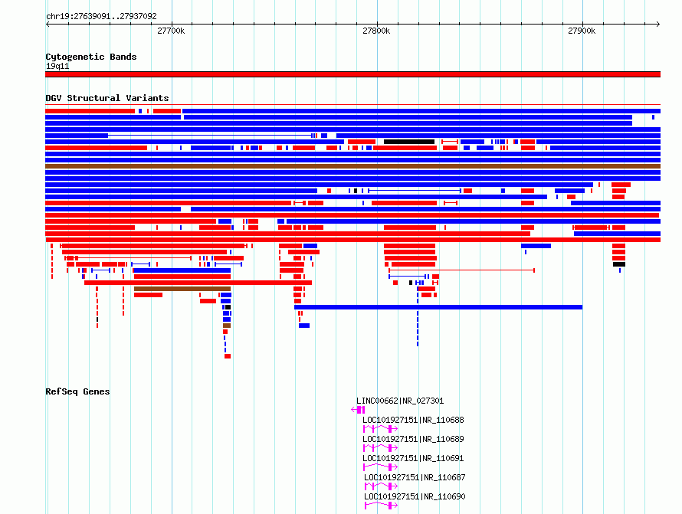Open the LOC101927151|NR_110687 transcript label
682x514 pixels.
(415, 477)
